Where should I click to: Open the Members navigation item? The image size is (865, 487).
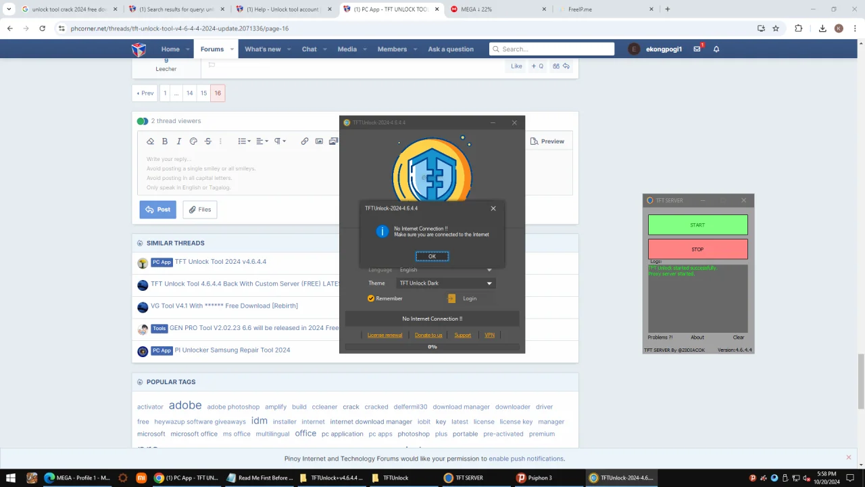tap(392, 49)
